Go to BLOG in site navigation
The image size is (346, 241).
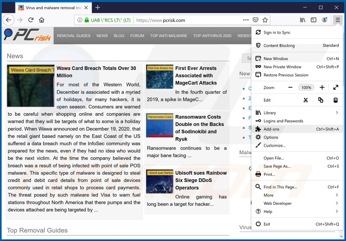(119, 36)
